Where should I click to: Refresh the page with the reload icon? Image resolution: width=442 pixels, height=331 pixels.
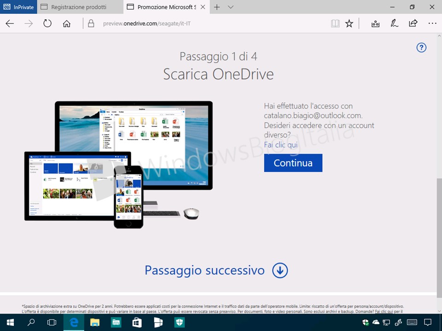[47, 23]
